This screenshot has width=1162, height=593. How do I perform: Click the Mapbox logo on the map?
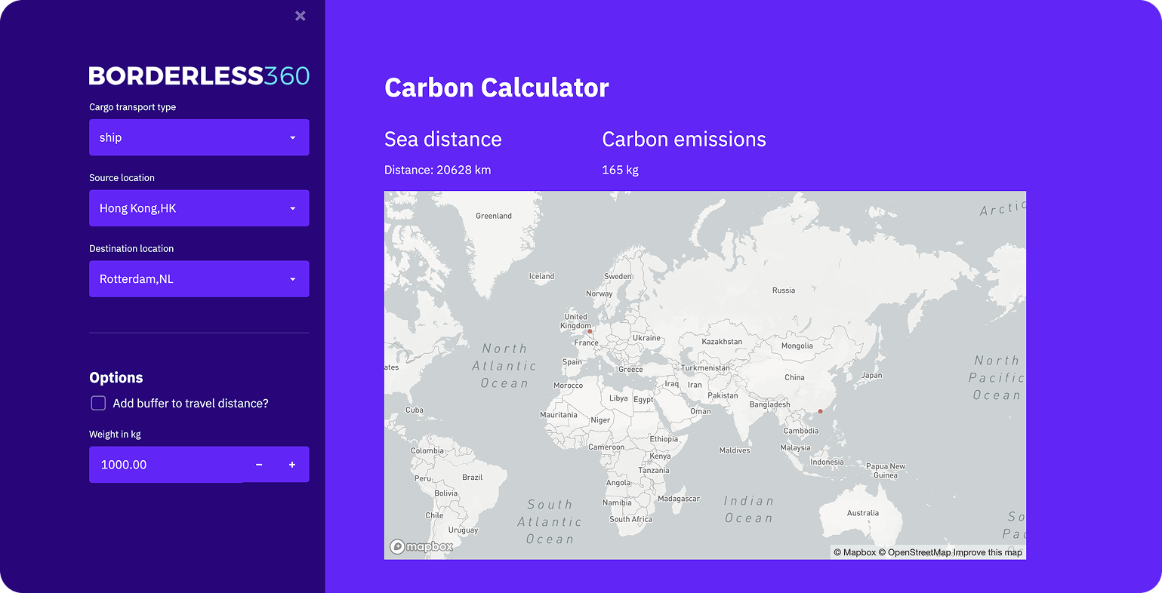(421, 547)
